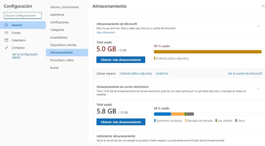Close the settings panel with X
Viewport: 265px width, 146px height.
click(263, 6)
